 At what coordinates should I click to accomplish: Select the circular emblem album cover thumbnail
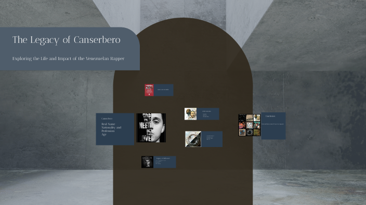point(193,139)
